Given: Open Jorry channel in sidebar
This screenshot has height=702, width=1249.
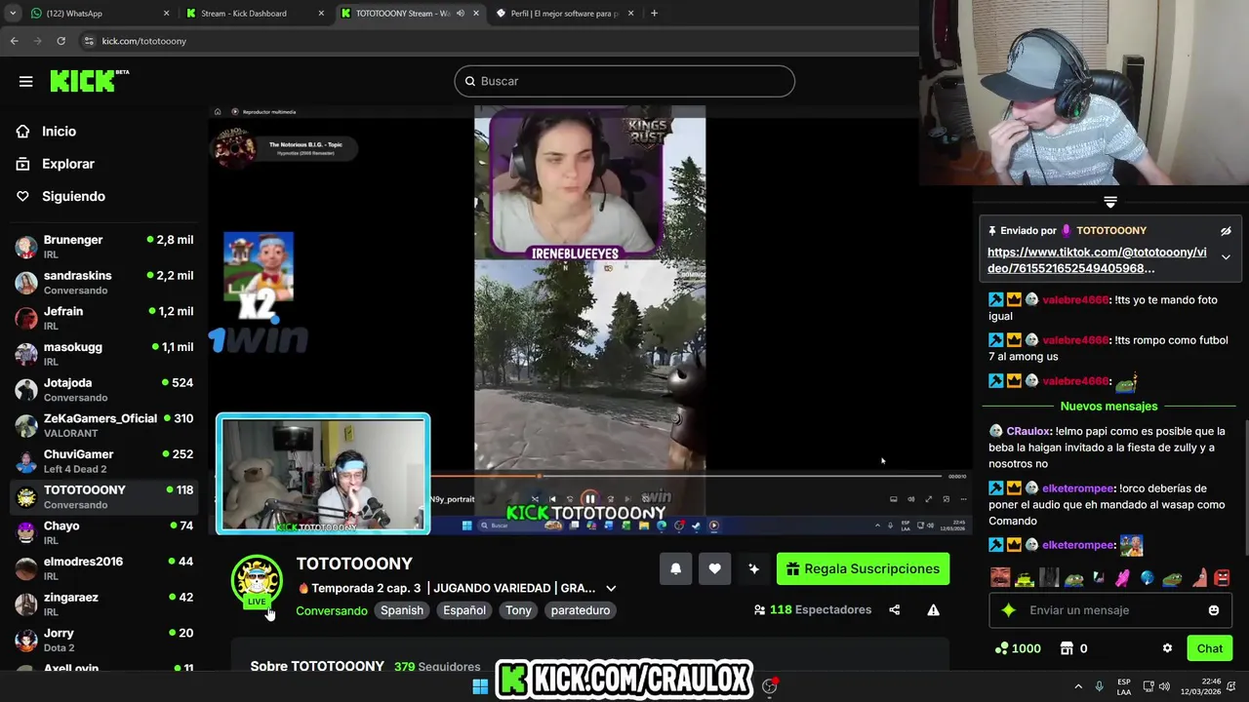Looking at the screenshot, I should pos(104,640).
